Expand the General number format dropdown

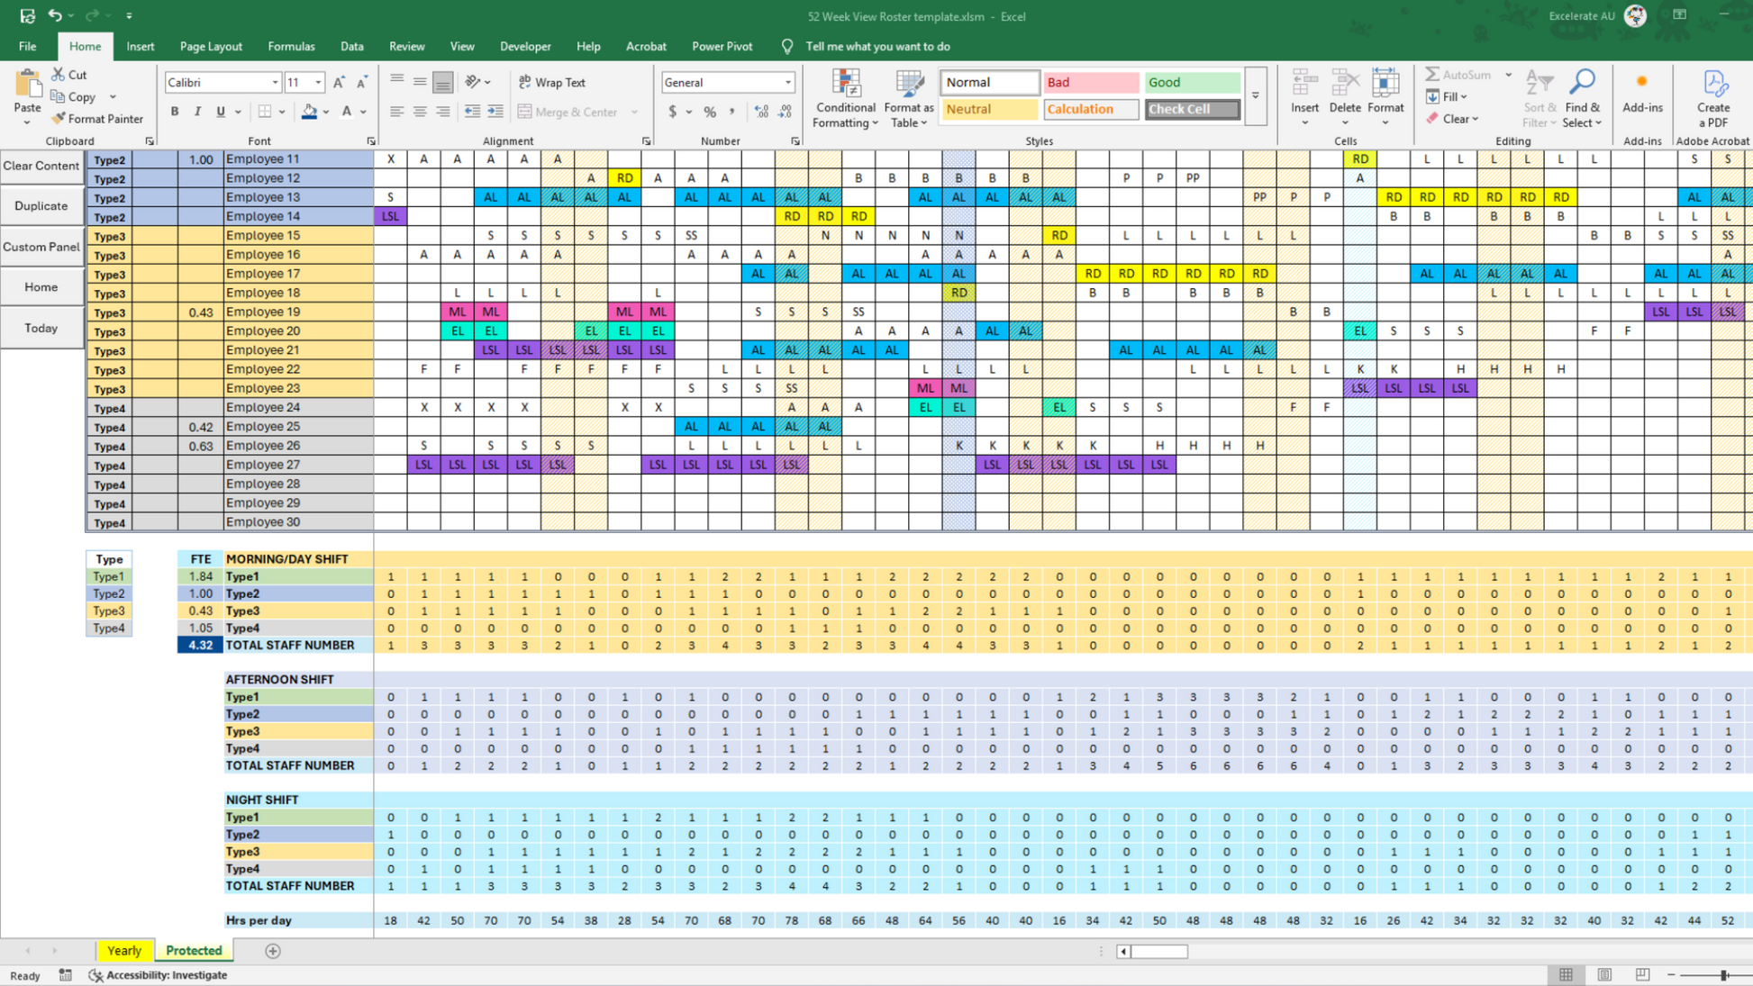point(787,82)
